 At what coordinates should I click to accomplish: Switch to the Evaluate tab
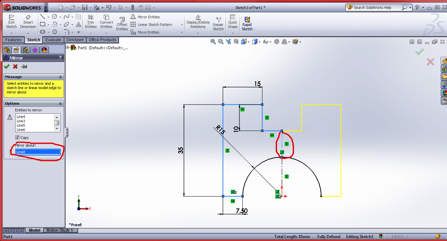coord(53,40)
